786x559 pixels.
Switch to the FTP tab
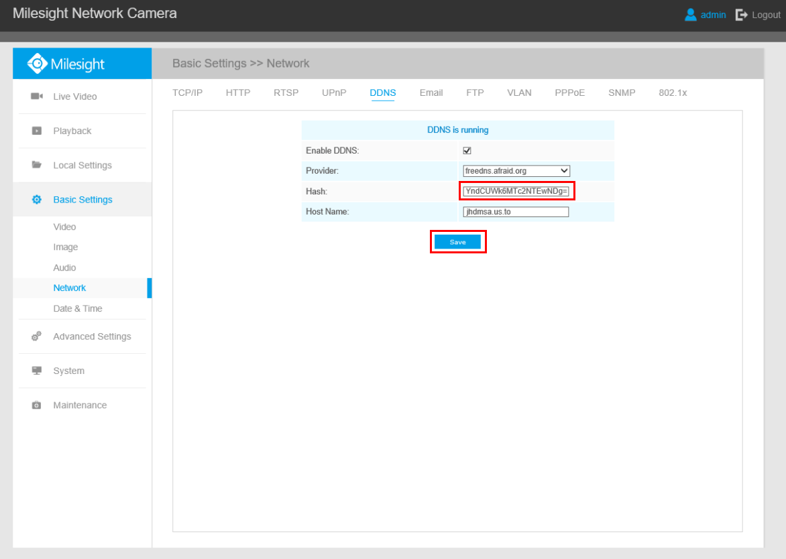(475, 92)
